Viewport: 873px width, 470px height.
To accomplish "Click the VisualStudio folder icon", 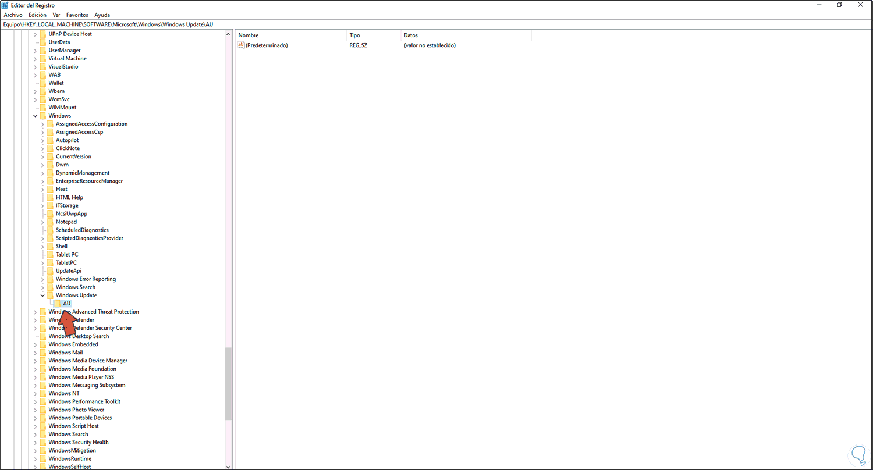I will click(43, 66).
